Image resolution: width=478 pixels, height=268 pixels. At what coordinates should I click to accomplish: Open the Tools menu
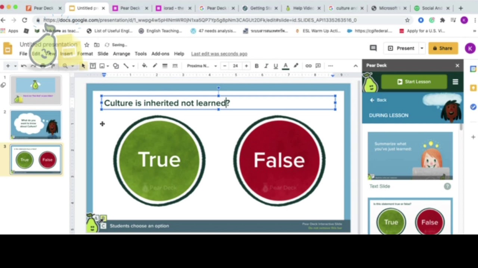point(140,54)
